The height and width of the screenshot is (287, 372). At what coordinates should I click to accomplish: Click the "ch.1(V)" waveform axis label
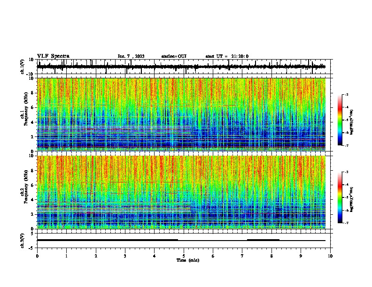click(23, 67)
